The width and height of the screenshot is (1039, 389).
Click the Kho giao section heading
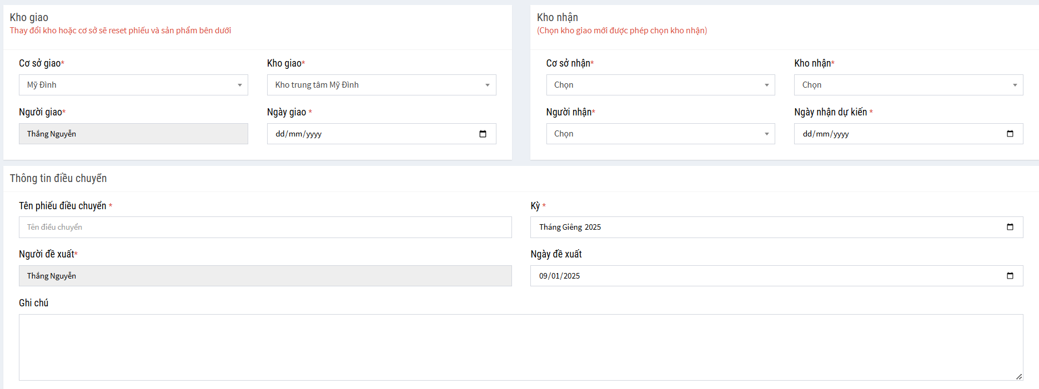coord(29,17)
